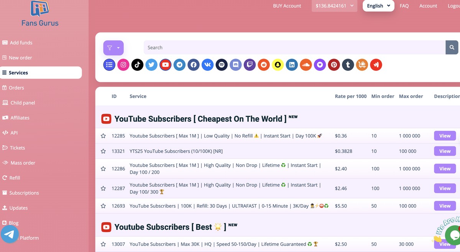View description for service 12287
Image resolution: width=460 pixels, height=252 pixels.
[445, 188]
